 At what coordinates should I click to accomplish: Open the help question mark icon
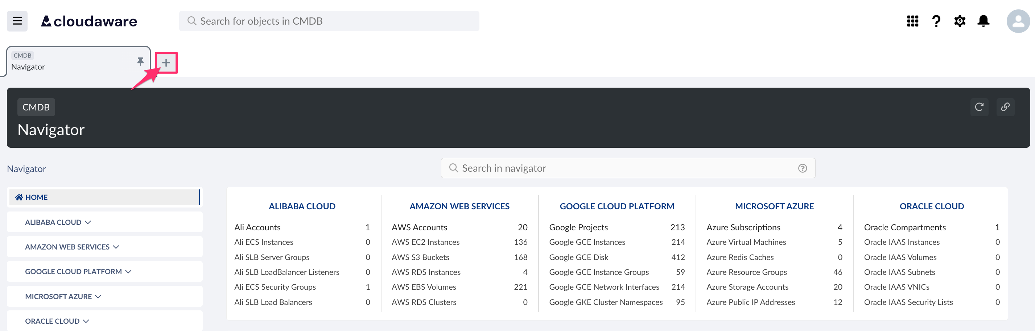[x=936, y=21]
